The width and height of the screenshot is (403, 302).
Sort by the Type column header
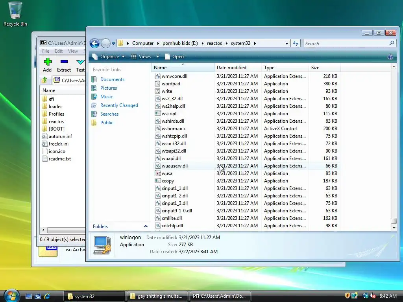[x=285, y=68]
